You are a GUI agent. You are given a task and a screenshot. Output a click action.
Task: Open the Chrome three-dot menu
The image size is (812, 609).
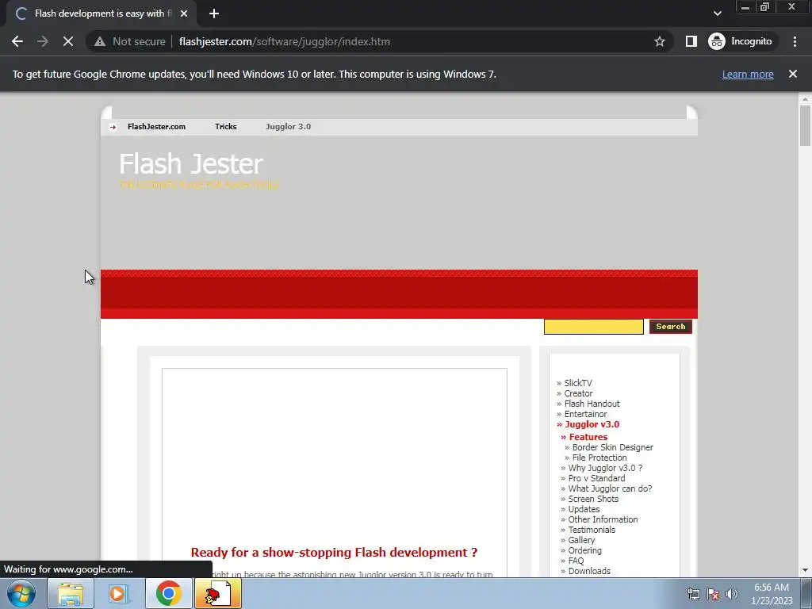795,41
